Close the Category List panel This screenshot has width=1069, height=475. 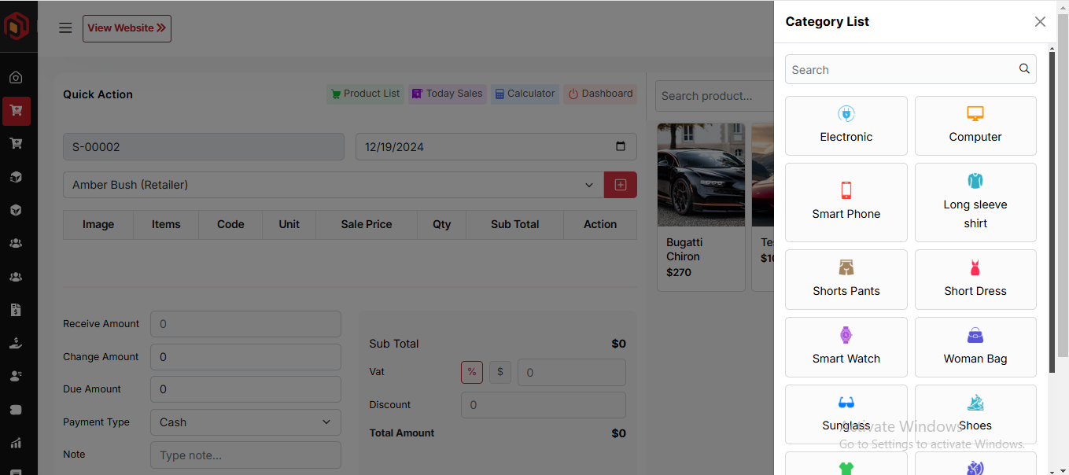coord(1040,22)
